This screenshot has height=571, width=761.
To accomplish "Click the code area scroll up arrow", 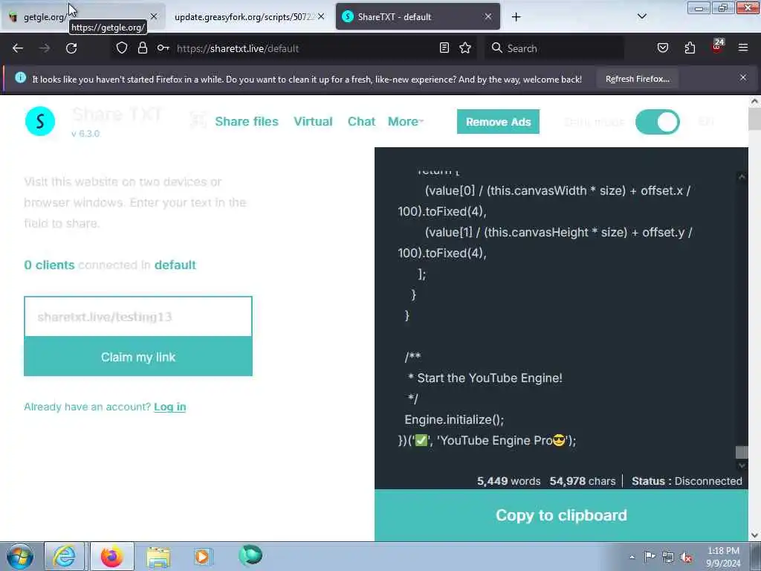I will point(742,177).
